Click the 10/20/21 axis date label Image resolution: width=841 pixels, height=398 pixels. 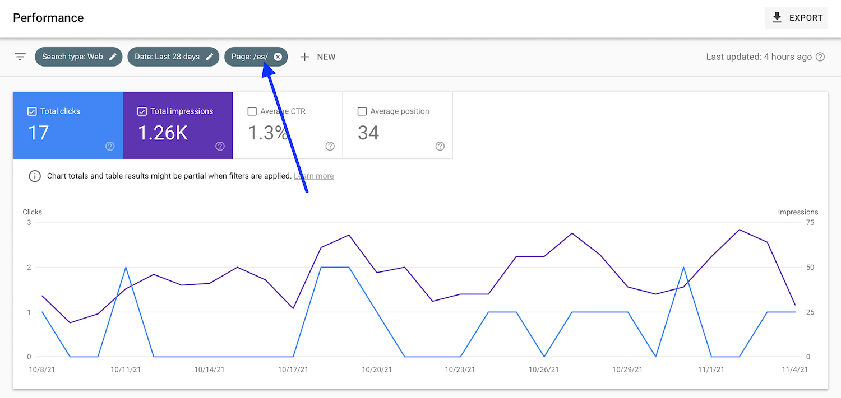tap(377, 369)
